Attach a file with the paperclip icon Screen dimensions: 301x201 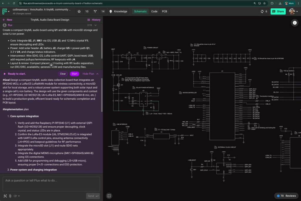tap(10, 196)
